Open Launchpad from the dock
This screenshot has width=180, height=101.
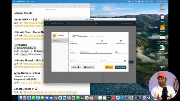point(24,98)
